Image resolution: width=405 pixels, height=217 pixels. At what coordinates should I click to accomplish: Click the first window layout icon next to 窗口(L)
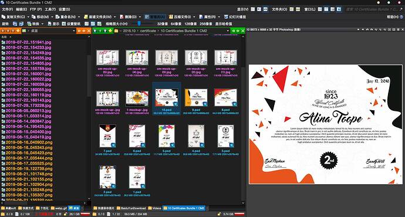tap(320, 9)
